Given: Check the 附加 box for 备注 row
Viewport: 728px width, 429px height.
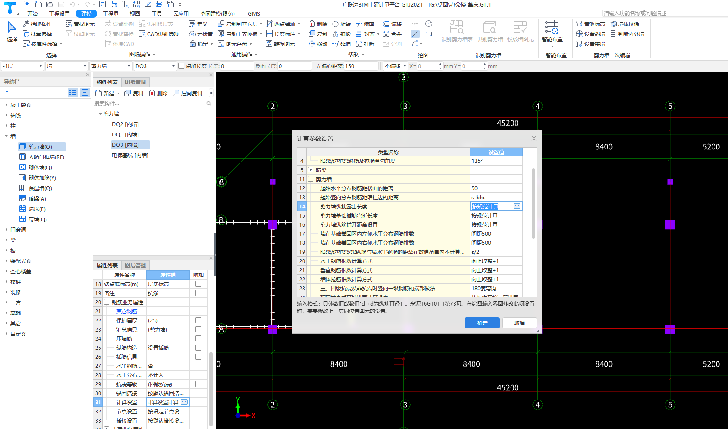Looking at the screenshot, I should 198,293.
